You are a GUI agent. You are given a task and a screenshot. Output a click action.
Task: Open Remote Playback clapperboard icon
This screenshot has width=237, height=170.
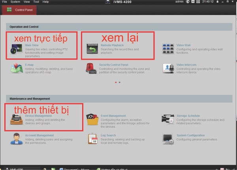pos(92,49)
